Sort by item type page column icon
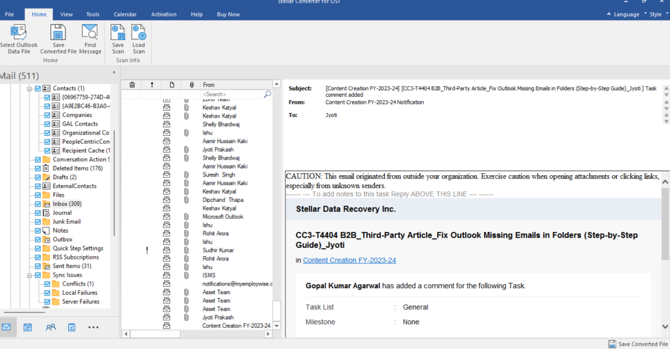This screenshot has width=670, height=349. click(x=172, y=85)
